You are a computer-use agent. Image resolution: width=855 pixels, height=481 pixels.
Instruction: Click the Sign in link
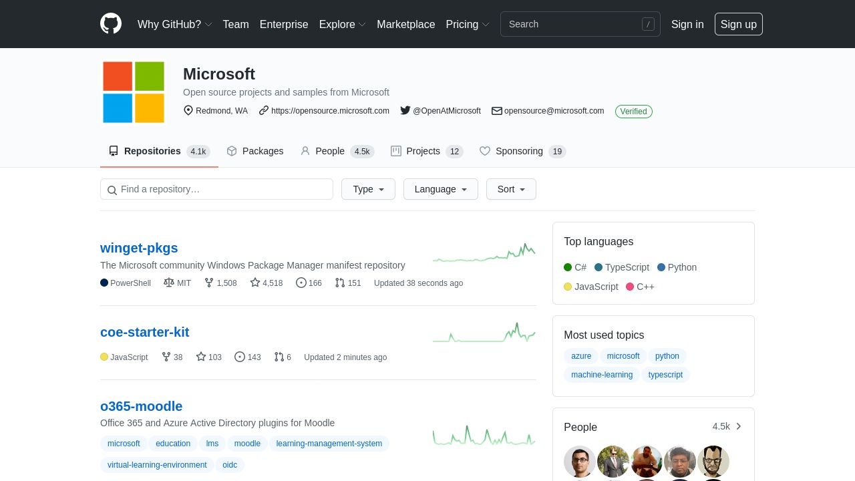click(687, 24)
